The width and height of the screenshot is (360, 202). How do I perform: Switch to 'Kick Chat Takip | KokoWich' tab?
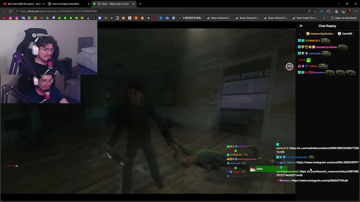click(x=69, y=4)
